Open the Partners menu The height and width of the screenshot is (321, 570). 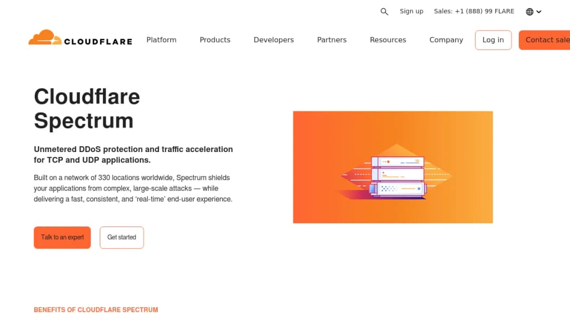(x=332, y=40)
